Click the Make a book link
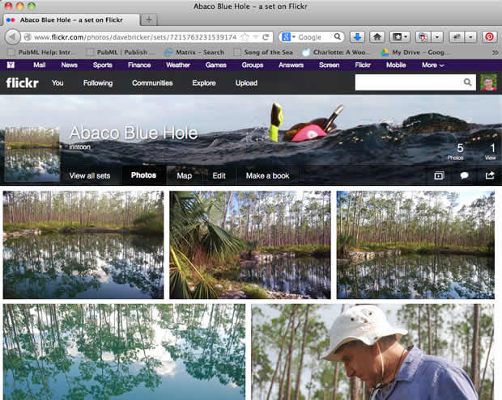The width and height of the screenshot is (502, 400). (x=267, y=175)
